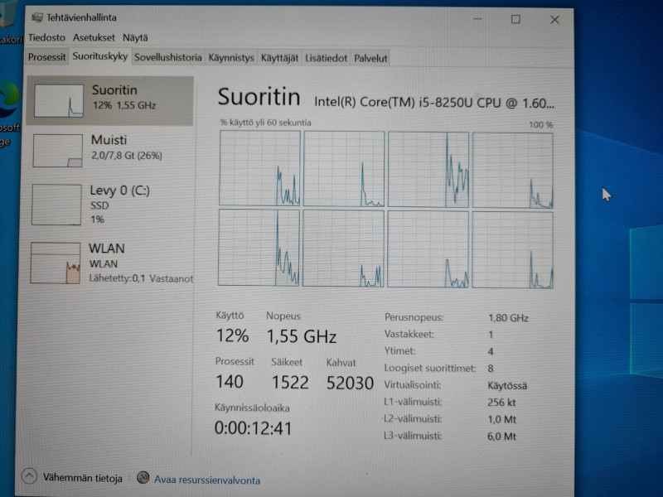
Task: Collapse view with Vähemmän tietoja arrow icon
Action: coord(29,476)
